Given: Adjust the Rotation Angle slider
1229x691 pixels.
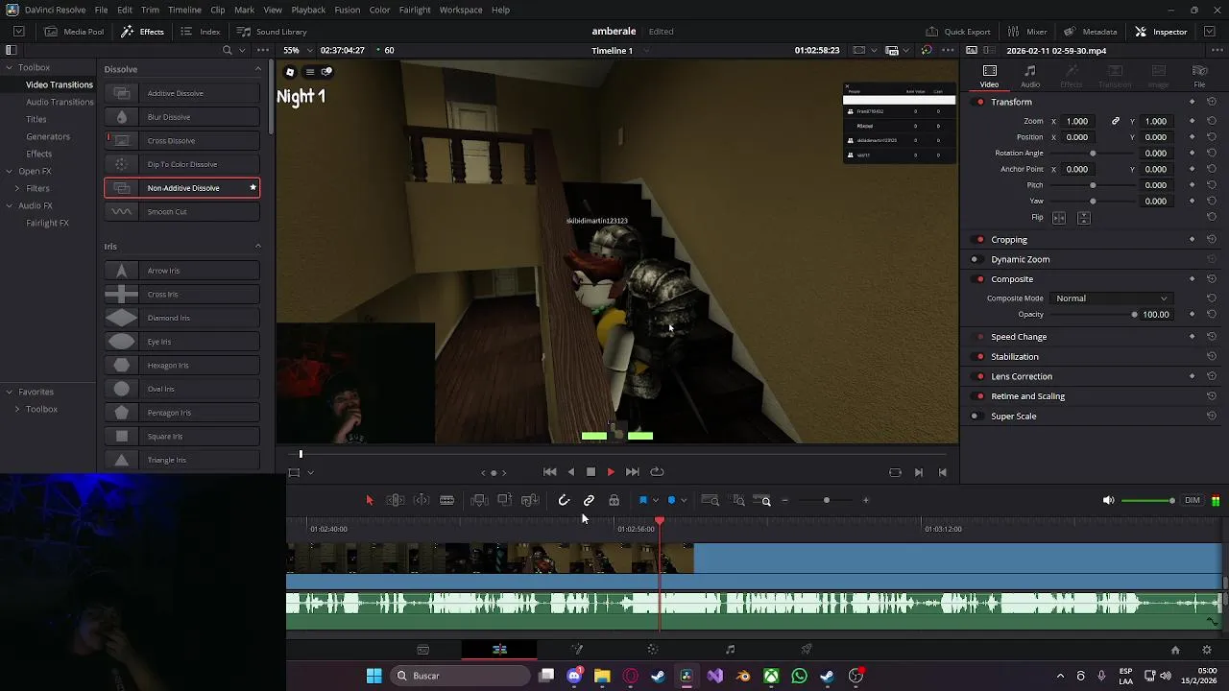Looking at the screenshot, I should [x=1093, y=154].
